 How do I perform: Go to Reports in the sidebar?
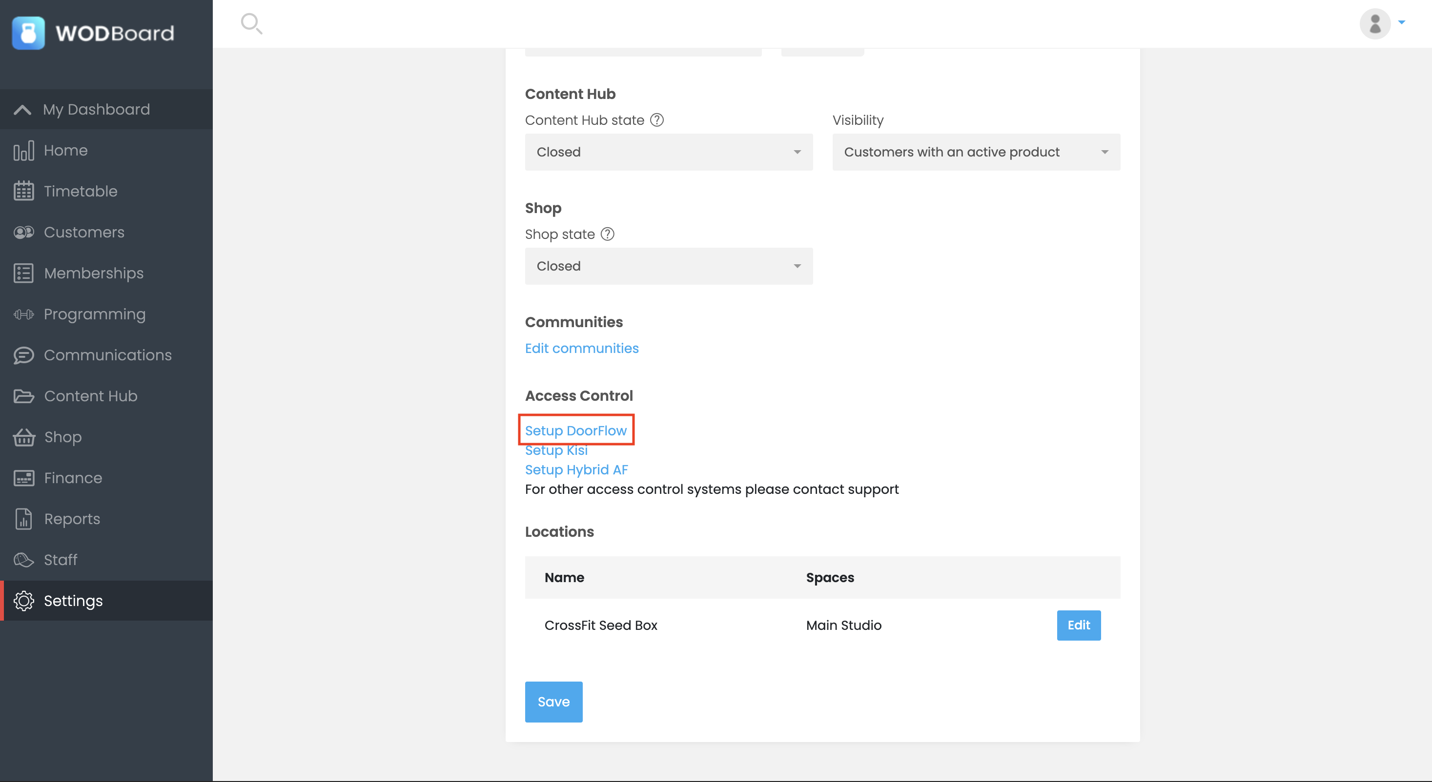click(72, 519)
